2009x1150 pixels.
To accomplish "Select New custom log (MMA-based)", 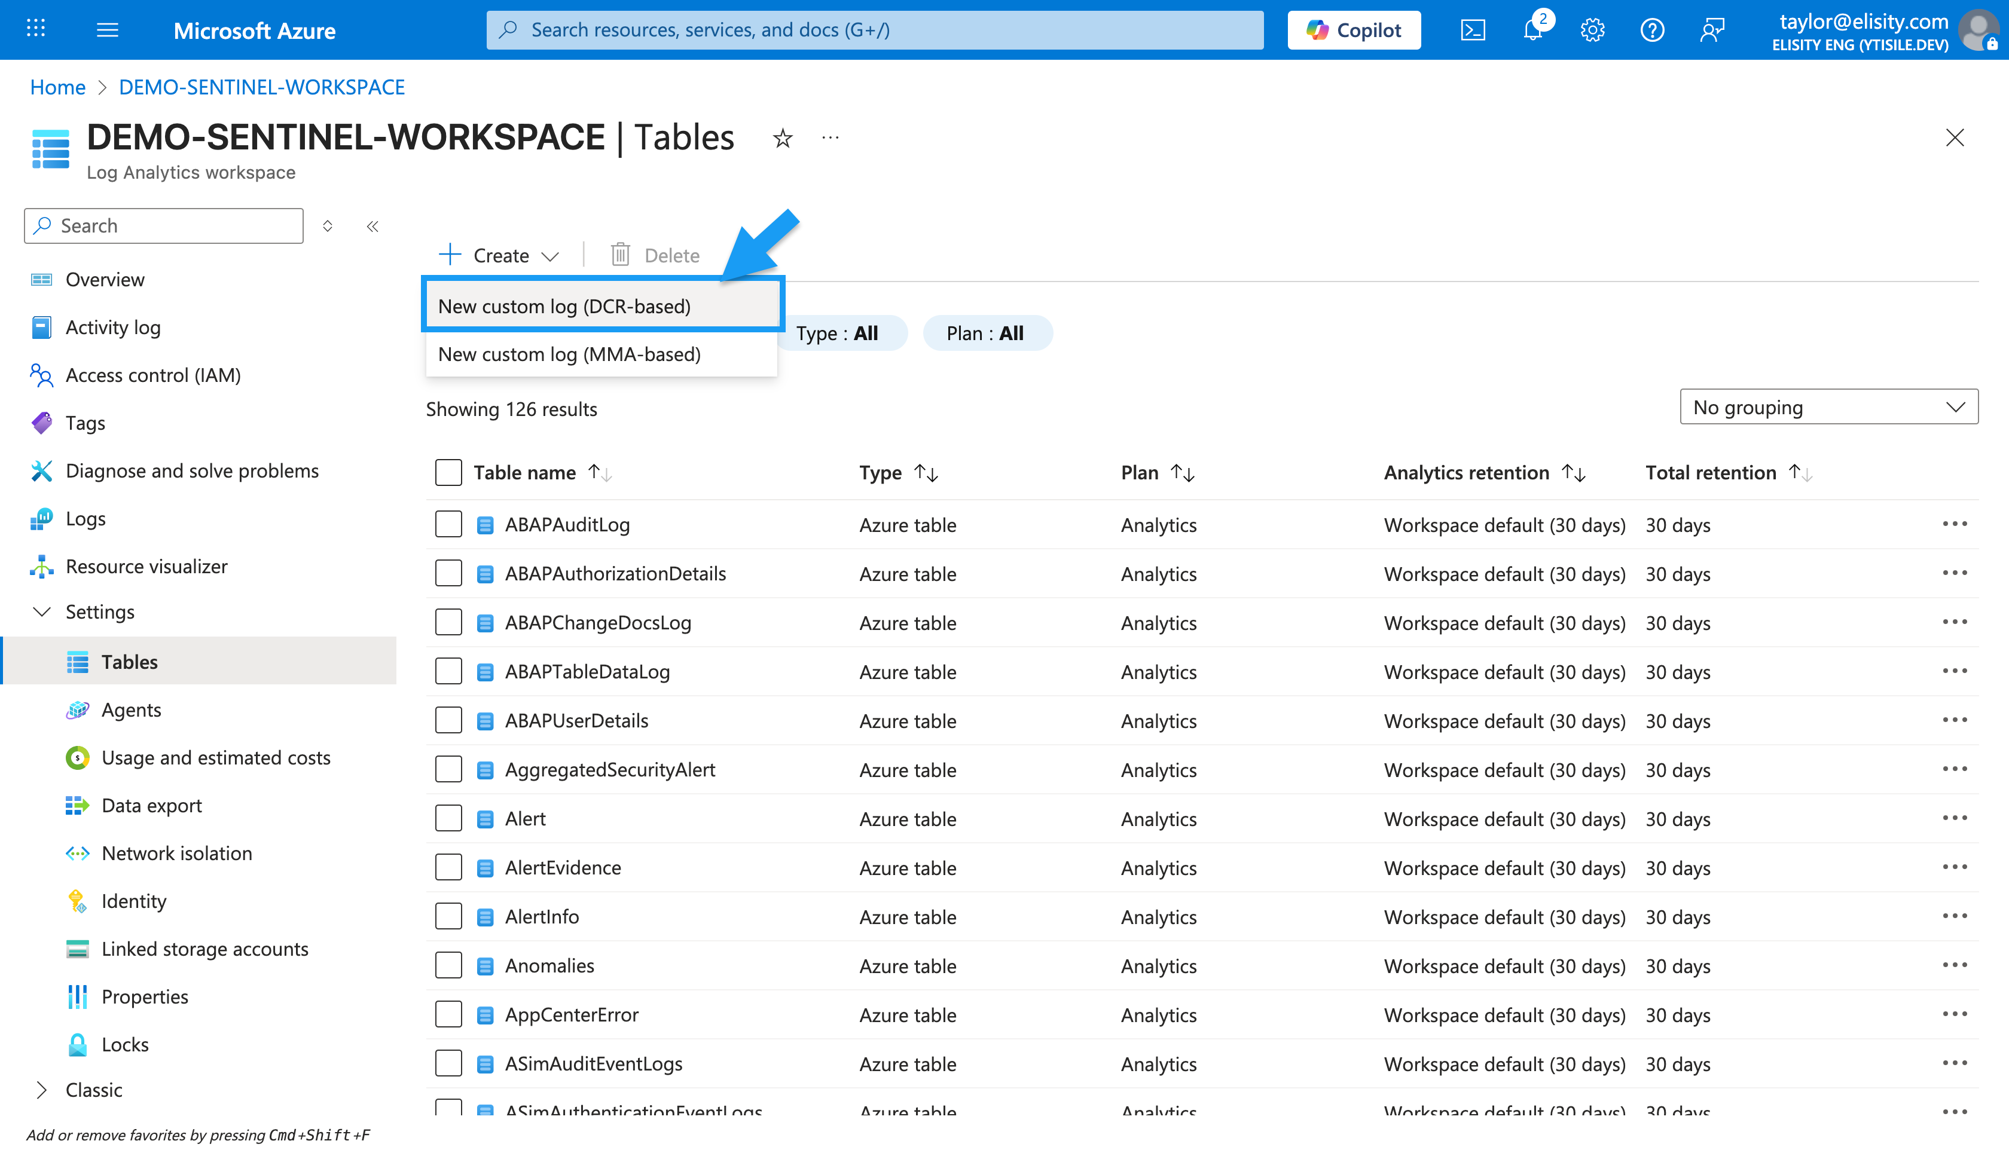I will click(x=602, y=354).
